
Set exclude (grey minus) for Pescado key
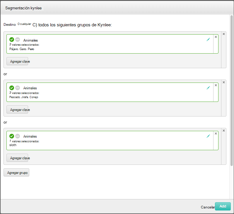pos(18,88)
